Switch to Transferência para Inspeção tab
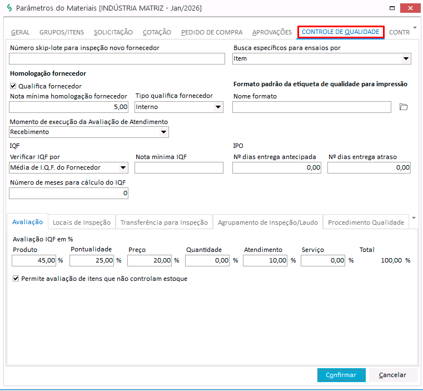 click(x=164, y=222)
